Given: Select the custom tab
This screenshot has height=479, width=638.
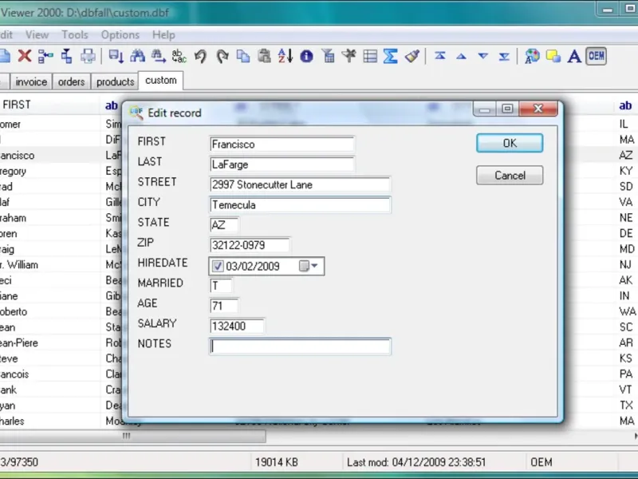Looking at the screenshot, I should (161, 81).
